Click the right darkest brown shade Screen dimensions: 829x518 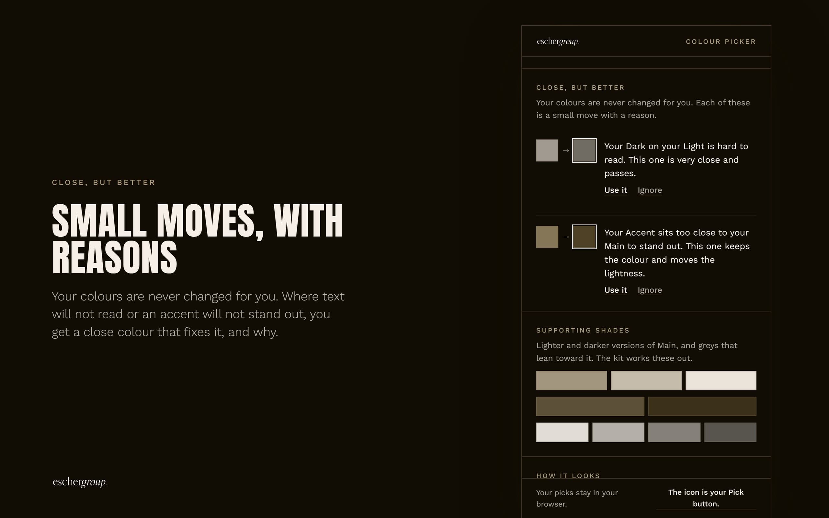pos(702,406)
